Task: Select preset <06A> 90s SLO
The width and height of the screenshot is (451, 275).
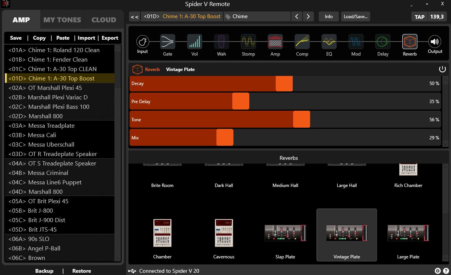Action: [x=60, y=239]
